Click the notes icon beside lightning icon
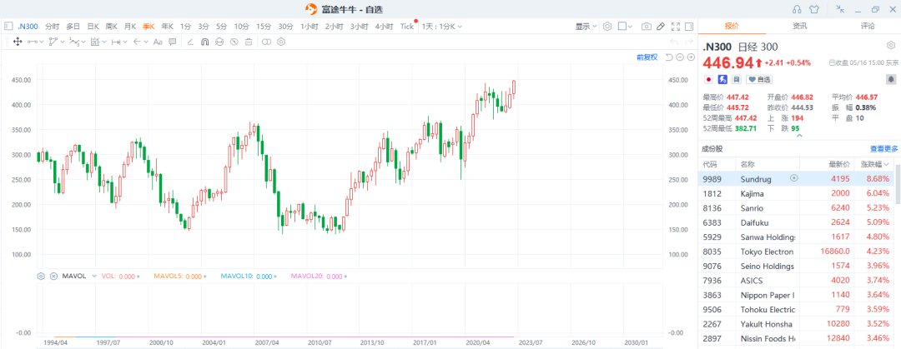The width and height of the screenshot is (901, 349). (737, 79)
